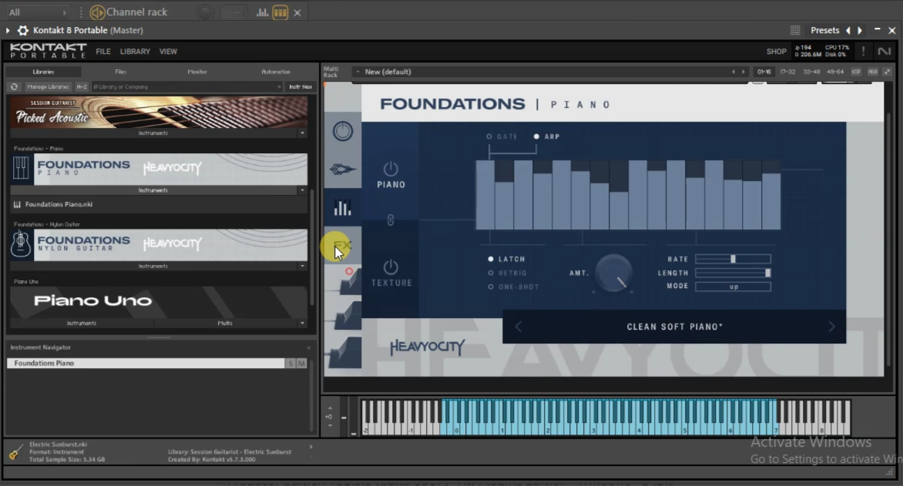This screenshot has height=486, width=903.
Task: Open the arrow-shaped page icon in Foundations sidebar
Action: 343,169
